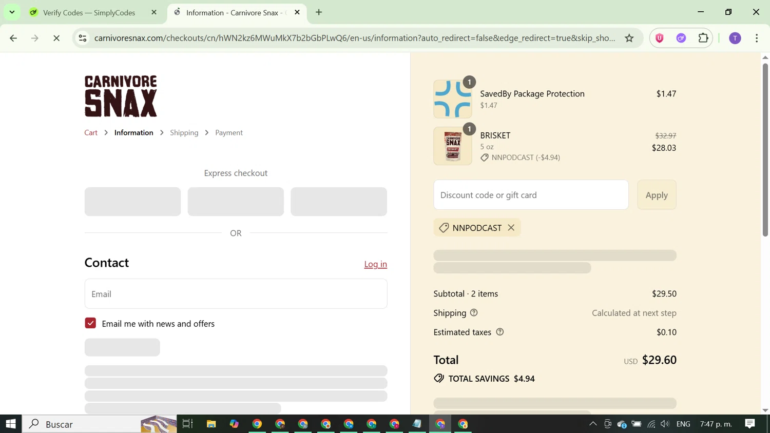
Task: Click the Subtotal · 2 items label
Action: tap(466, 293)
